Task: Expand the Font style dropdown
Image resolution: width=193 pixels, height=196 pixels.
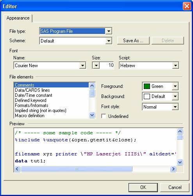Action: [x=175, y=107]
